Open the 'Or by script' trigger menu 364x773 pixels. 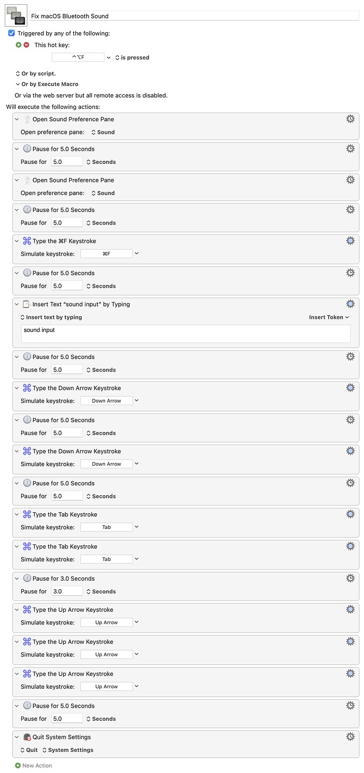(x=35, y=73)
